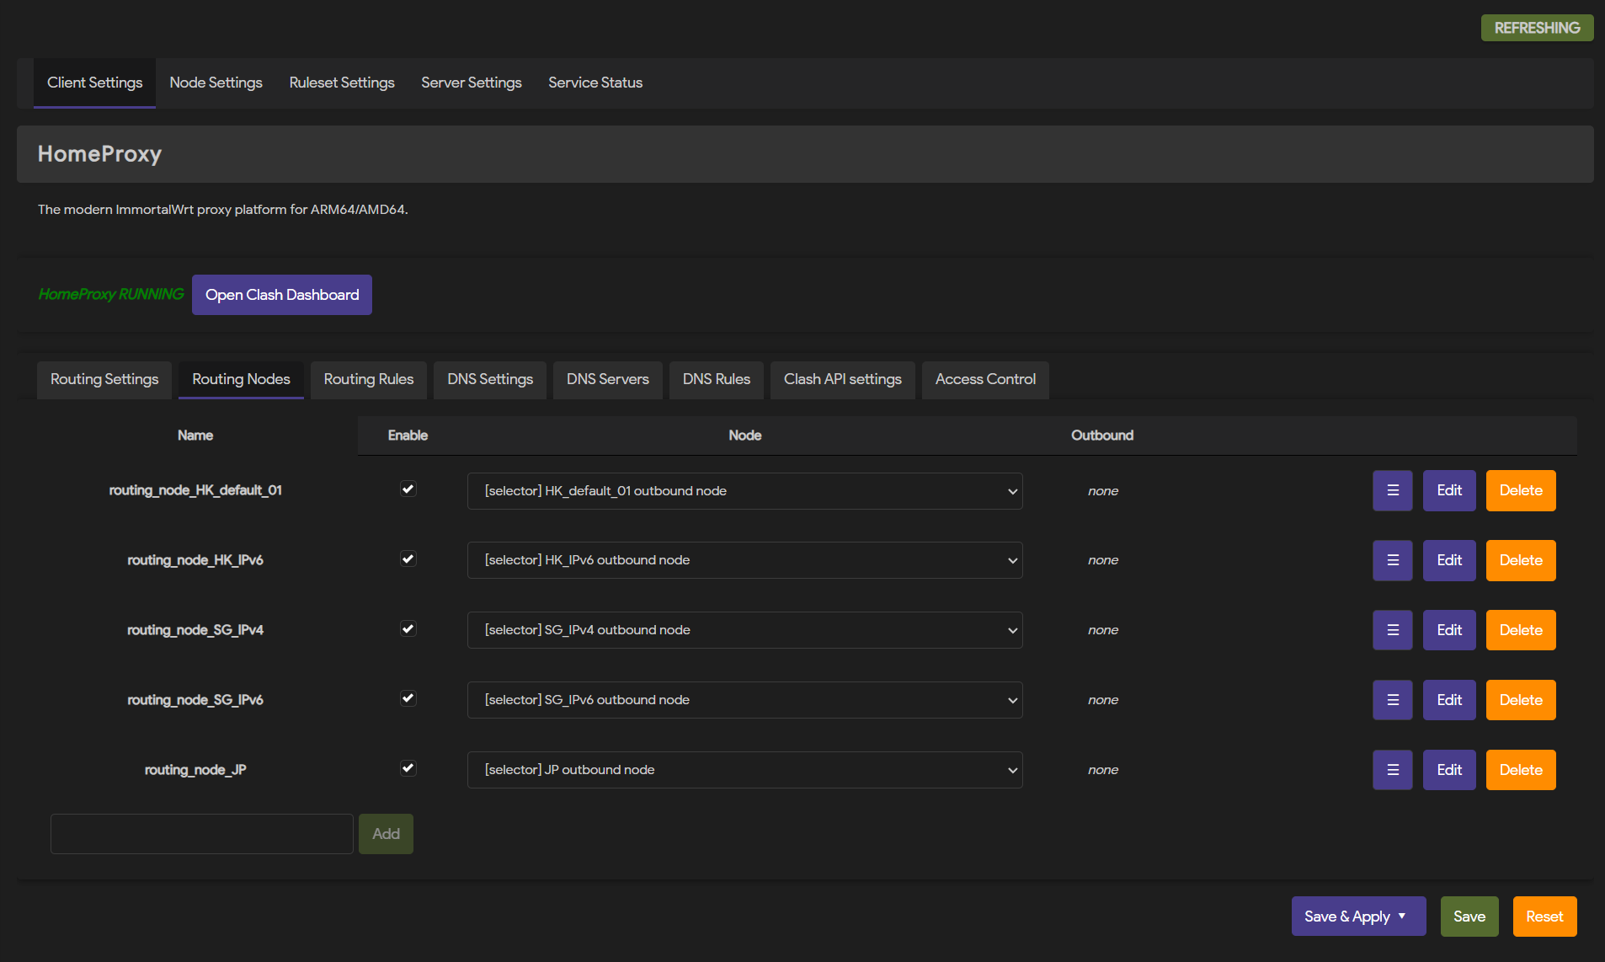The image size is (1605, 962).
Task: Click the outbound 'none' value for routing_node_JP
Action: [1103, 770]
